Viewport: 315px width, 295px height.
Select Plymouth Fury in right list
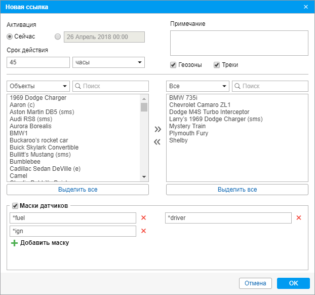coord(188,133)
